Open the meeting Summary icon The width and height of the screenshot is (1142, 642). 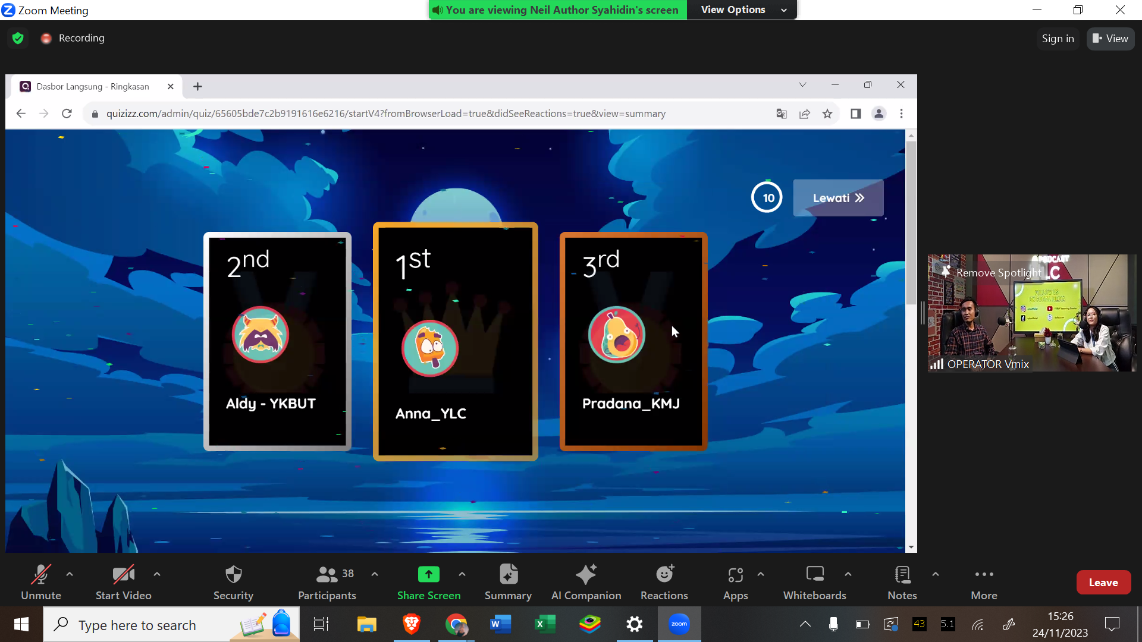(x=508, y=575)
